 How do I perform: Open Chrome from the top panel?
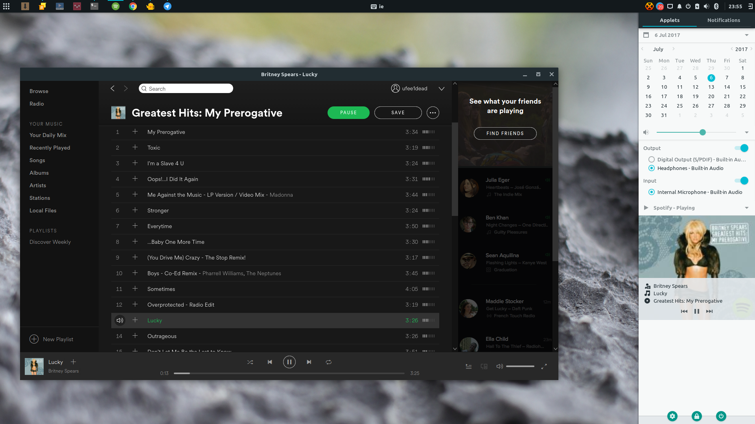coord(133,6)
